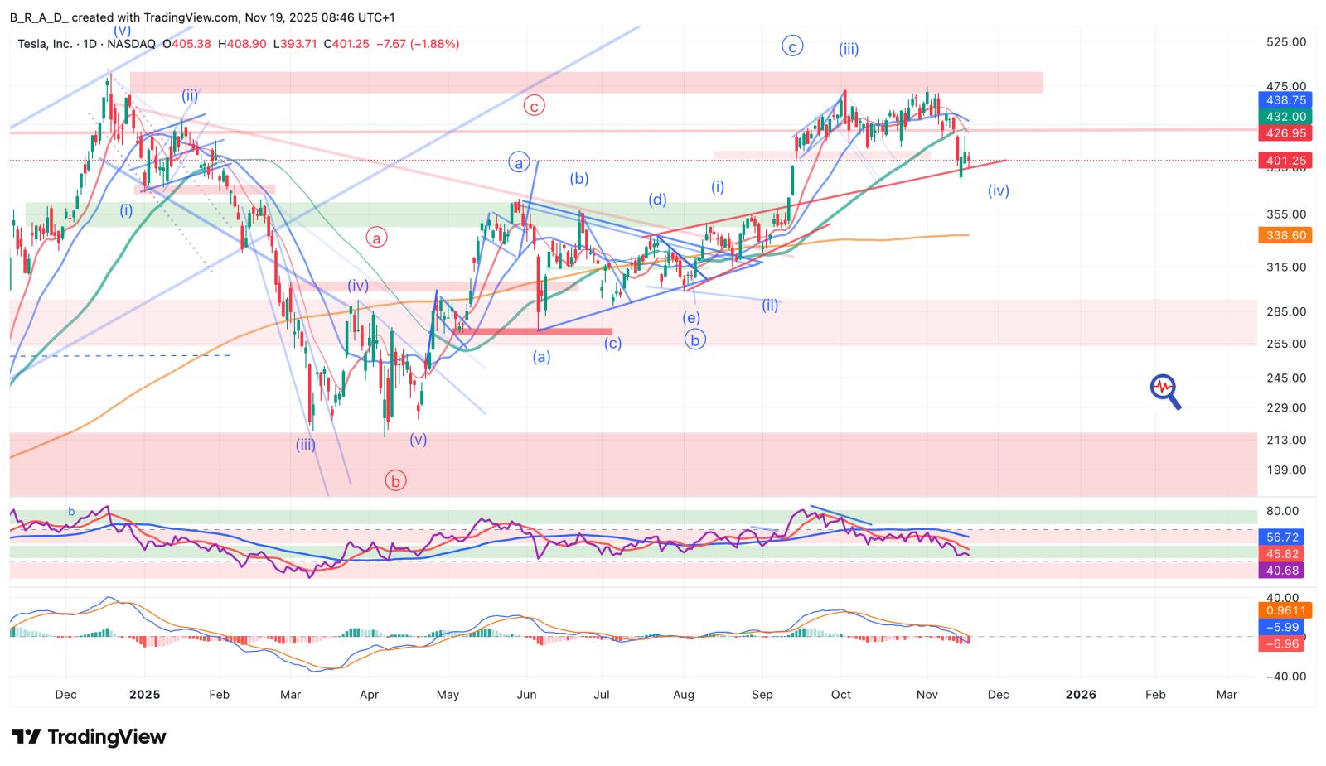Click the Tesla, Inc. symbol title

point(45,44)
